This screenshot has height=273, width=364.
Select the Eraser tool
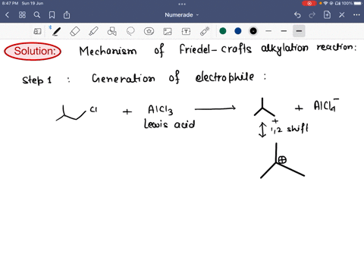[x=75, y=31]
